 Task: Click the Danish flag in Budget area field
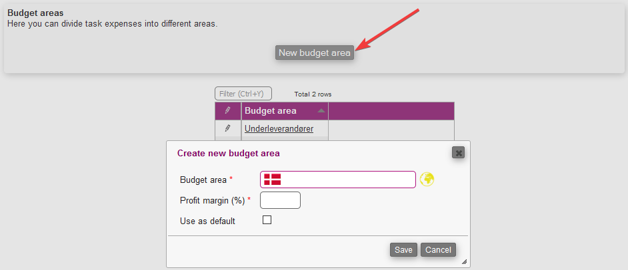(x=273, y=180)
